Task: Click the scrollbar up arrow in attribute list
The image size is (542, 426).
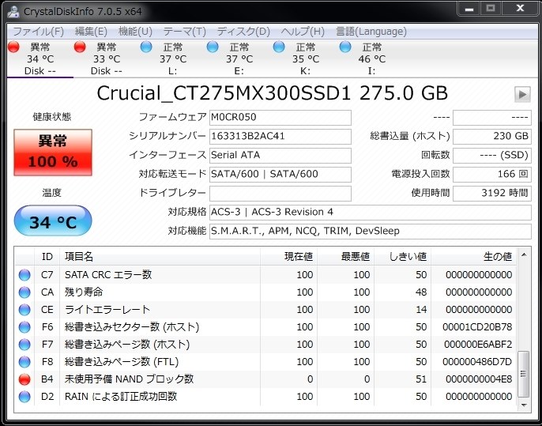Action: tap(524, 254)
